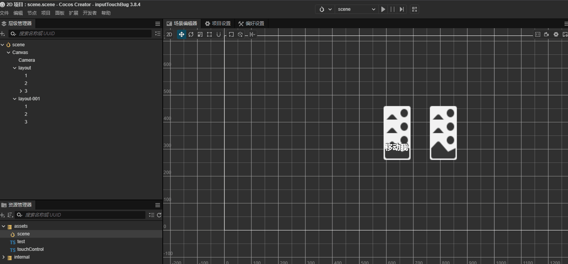Click the Assets search field
This screenshot has height=264, width=568.
[x=80, y=215]
